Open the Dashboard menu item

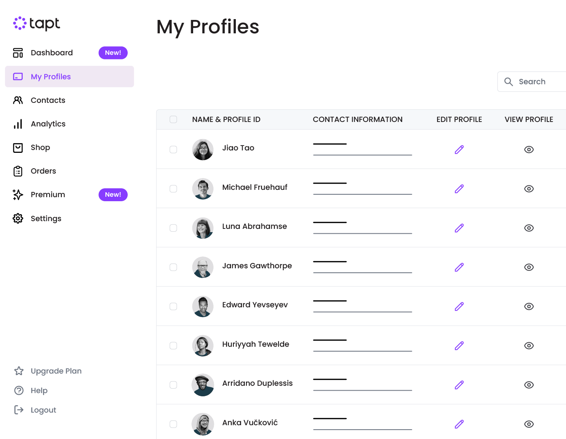pyautogui.click(x=52, y=53)
